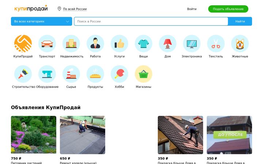Click the Магазины category label
This screenshot has width=263, height=164.
pyautogui.click(x=144, y=87)
